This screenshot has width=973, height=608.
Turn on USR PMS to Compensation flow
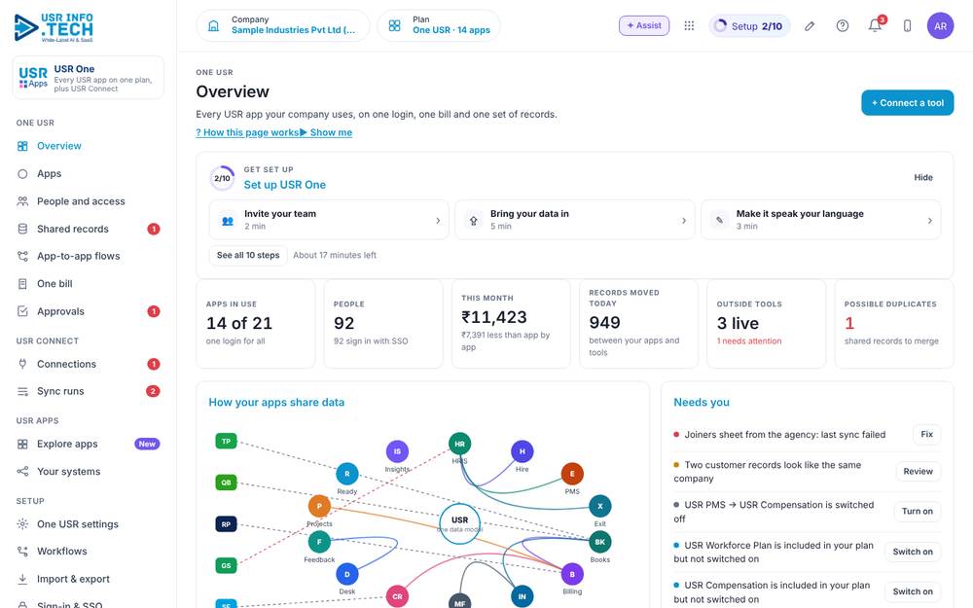[918, 512]
